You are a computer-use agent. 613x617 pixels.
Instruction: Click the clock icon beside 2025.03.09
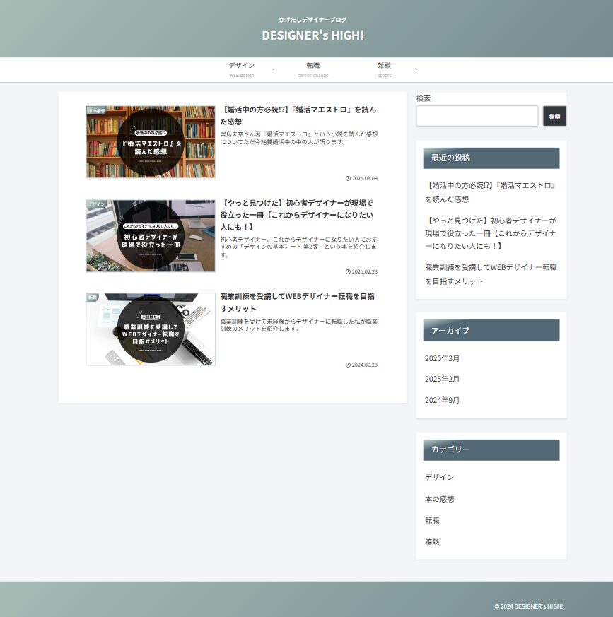click(x=348, y=178)
